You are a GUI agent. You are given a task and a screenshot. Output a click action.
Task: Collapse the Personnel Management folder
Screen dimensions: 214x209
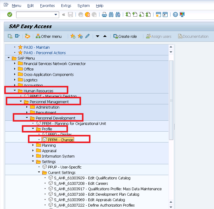click(x=21, y=101)
